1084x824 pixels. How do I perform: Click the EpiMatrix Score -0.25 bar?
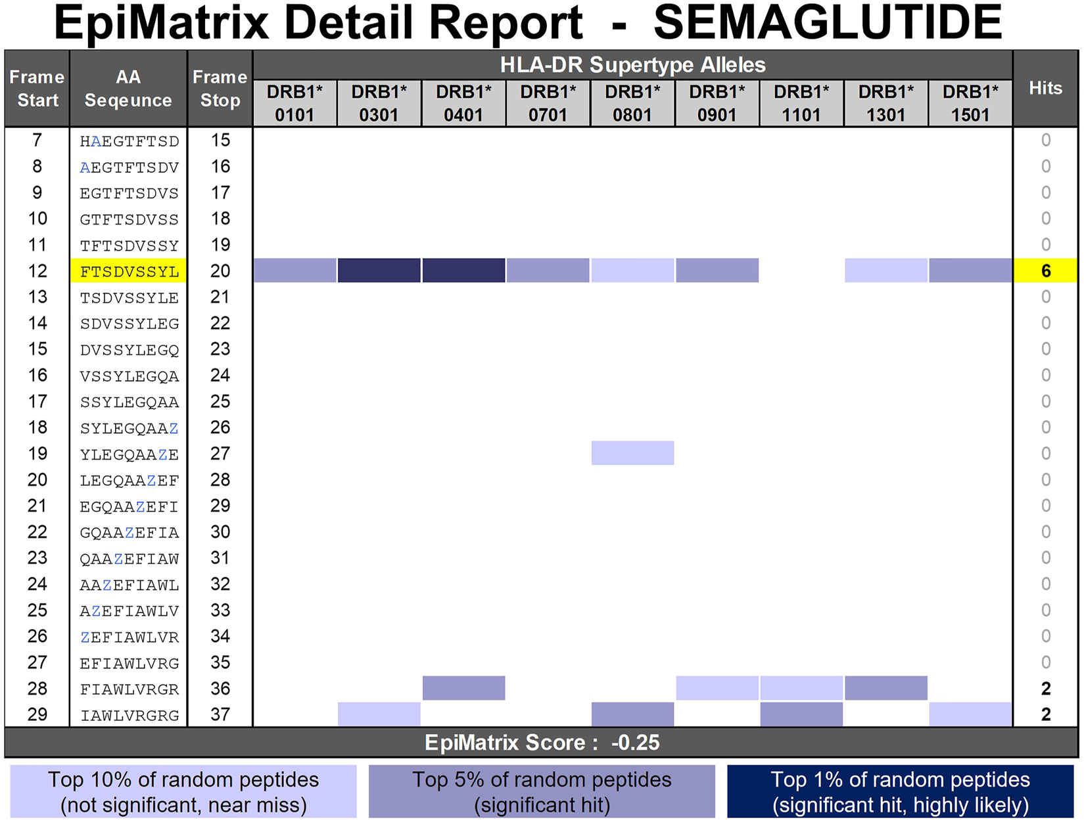click(542, 743)
